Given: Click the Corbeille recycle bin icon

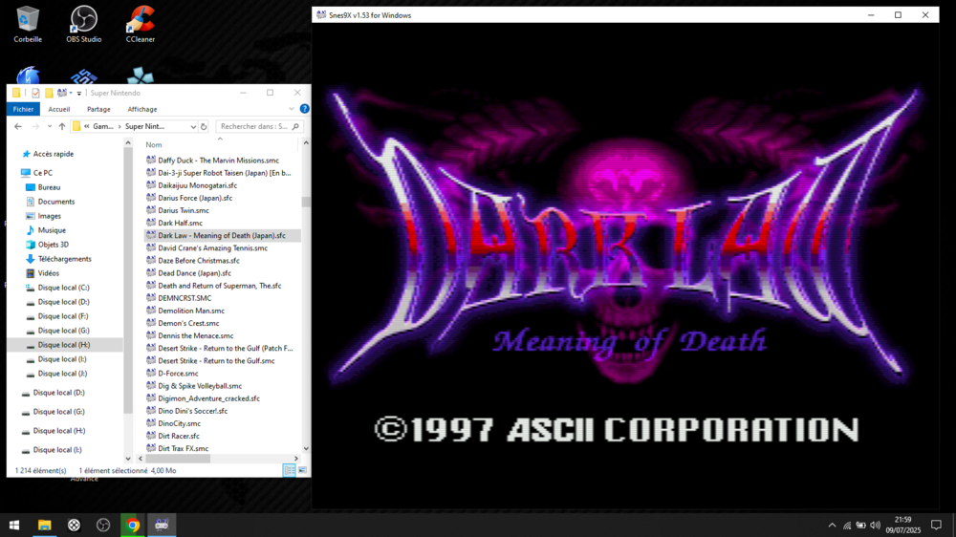Looking at the screenshot, I should click(x=28, y=19).
